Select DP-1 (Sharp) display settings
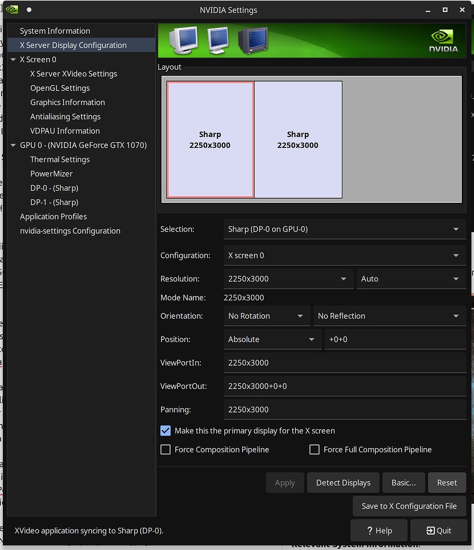Image resolution: width=474 pixels, height=550 pixels. click(x=54, y=202)
